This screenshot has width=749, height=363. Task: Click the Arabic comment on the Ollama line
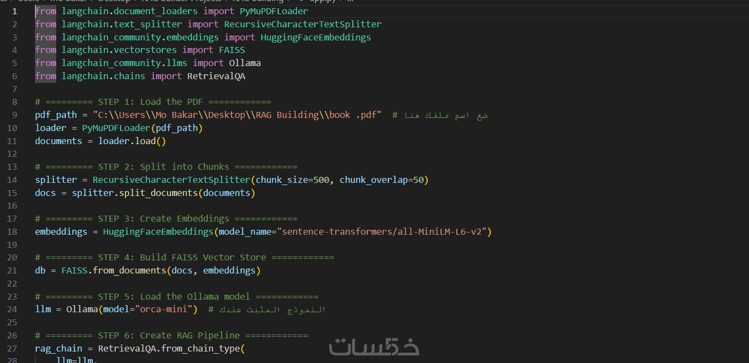click(x=267, y=310)
